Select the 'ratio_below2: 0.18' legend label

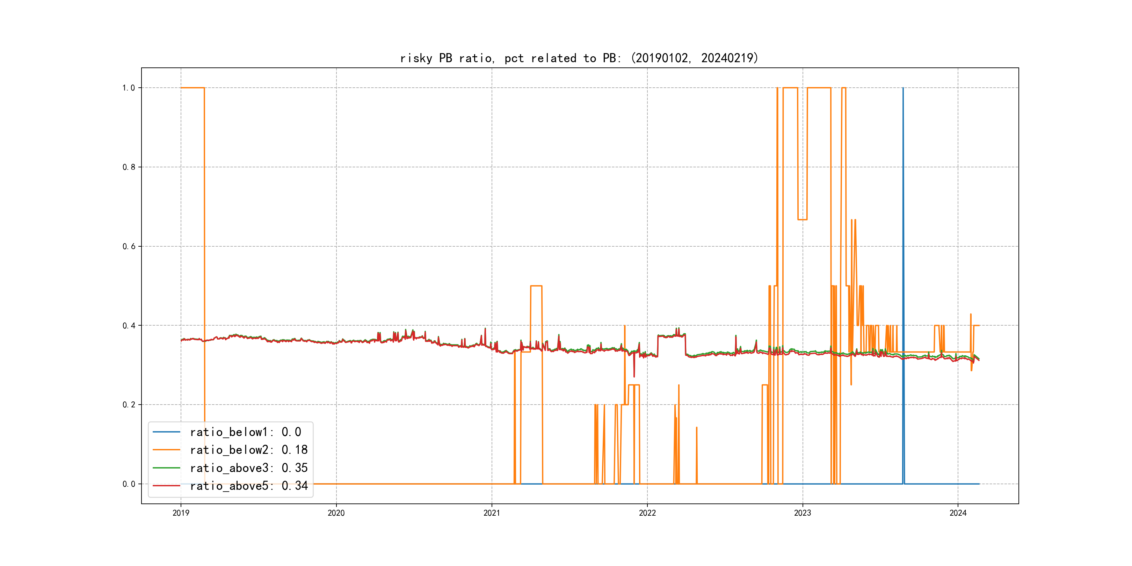coord(249,450)
